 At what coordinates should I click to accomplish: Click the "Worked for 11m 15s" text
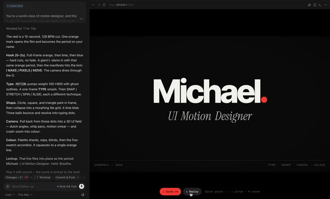(x=21, y=29)
